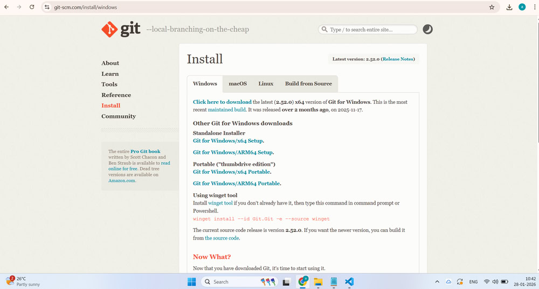Screen dimensions: 539x289
Task: Click the winget install command text
Action: [x=261, y=219]
